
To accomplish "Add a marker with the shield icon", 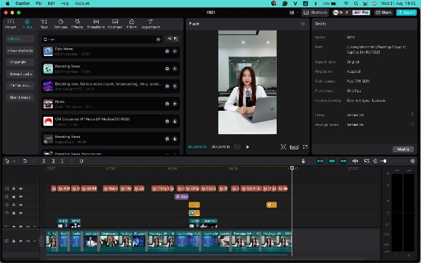I will [x=81, y=161].
